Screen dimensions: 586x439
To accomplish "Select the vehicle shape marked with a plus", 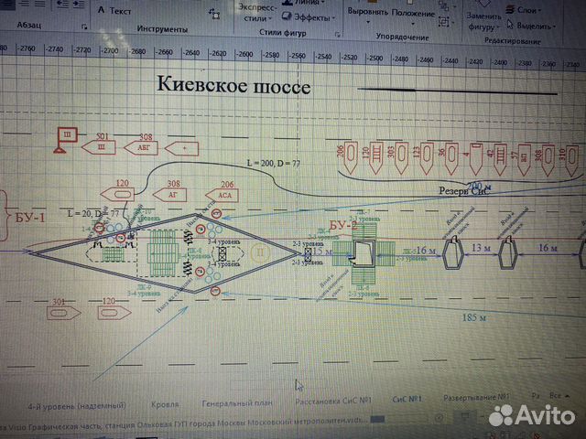I will point(181,148).
